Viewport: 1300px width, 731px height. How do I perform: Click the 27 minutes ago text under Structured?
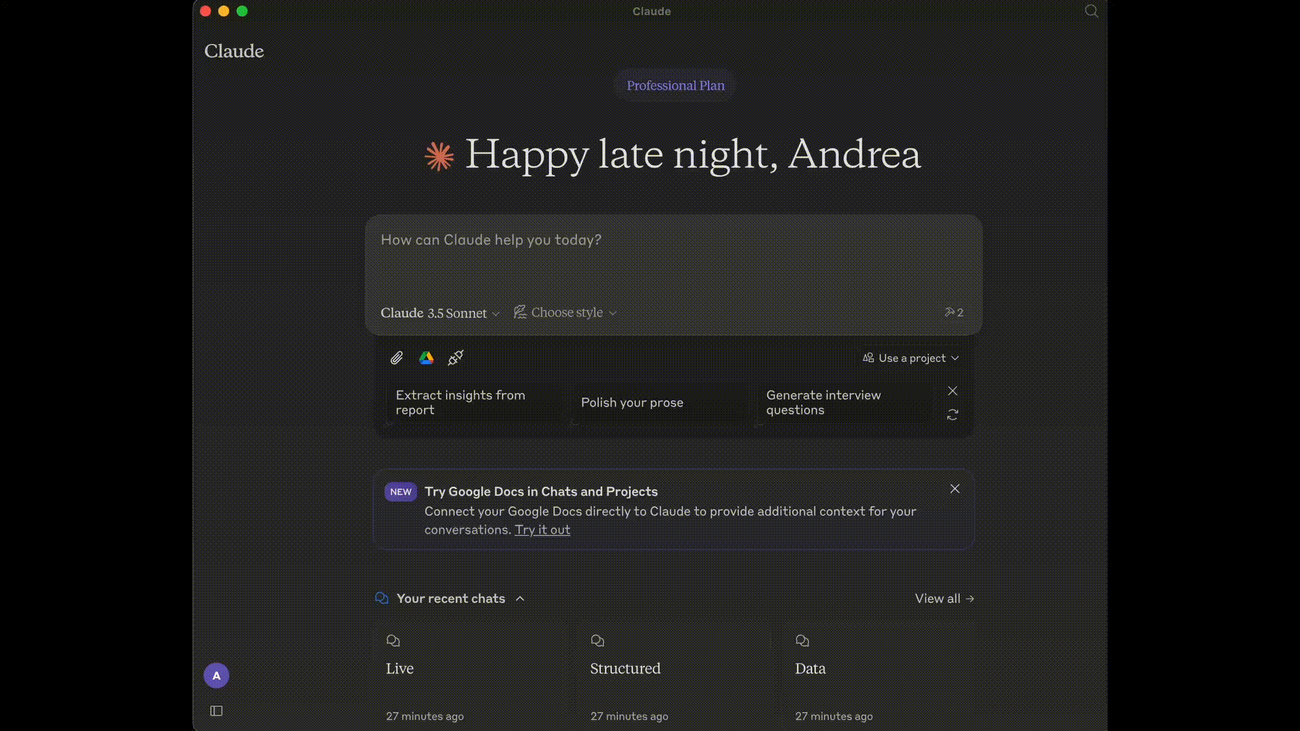point(630,716)
